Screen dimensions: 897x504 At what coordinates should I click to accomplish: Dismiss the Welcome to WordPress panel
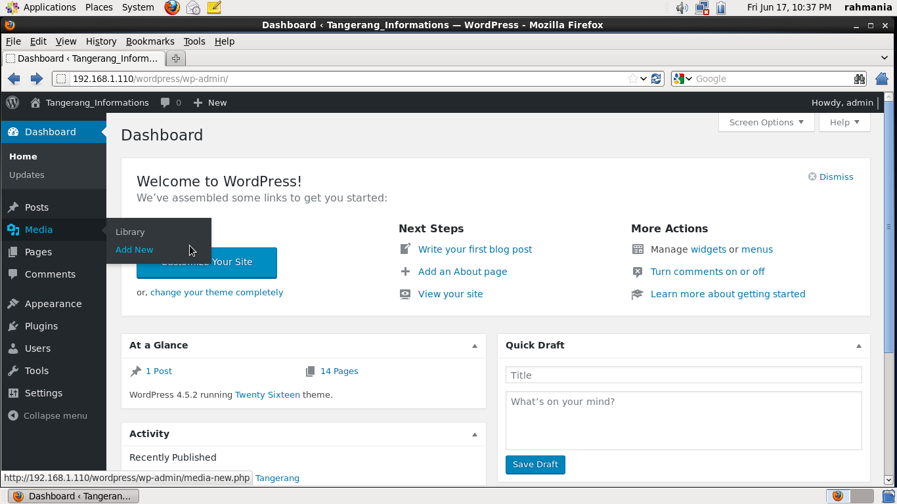click(831, 177)
